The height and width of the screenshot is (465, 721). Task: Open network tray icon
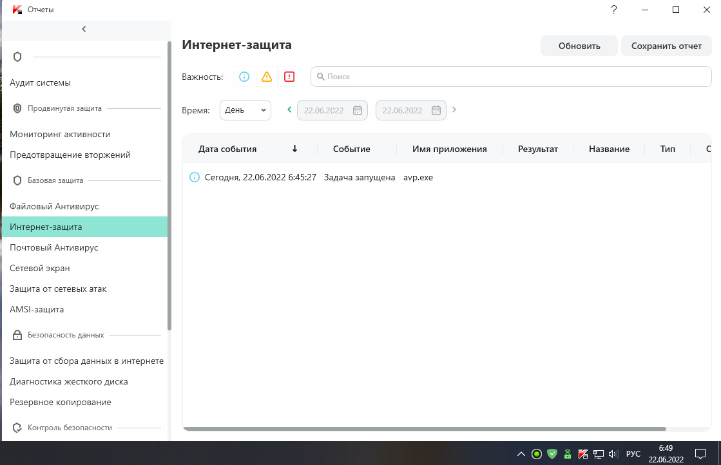(x=598, y=454)
